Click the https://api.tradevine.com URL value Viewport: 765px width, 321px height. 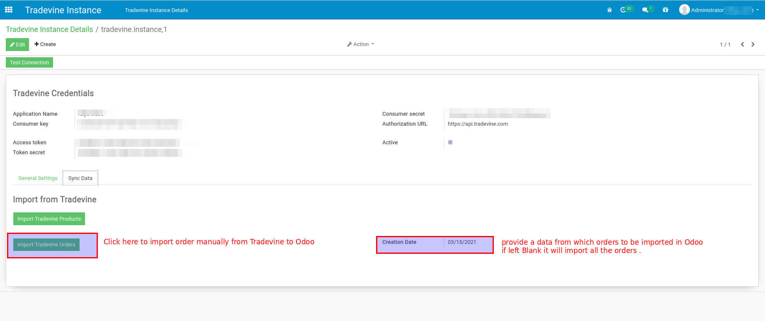tap(478, 124)
